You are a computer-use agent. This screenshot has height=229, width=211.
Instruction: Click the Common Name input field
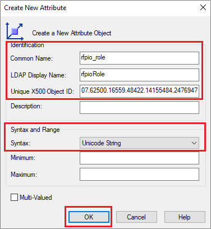pos(139,58)
